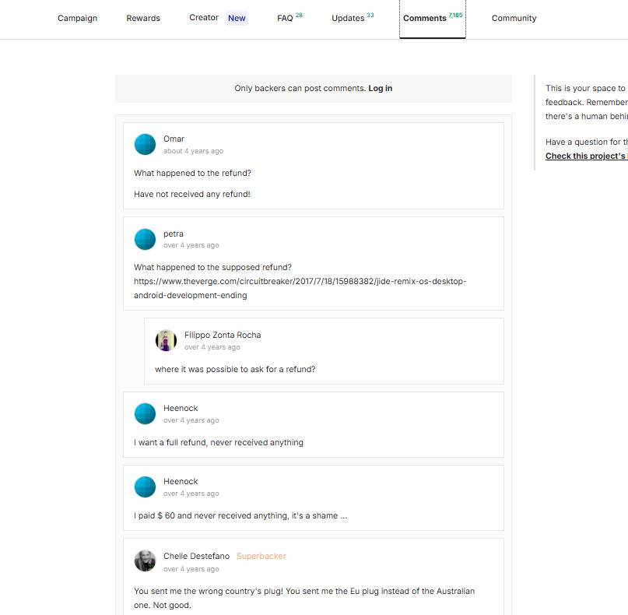The width and height of the screenshot is (628, 615).
Task: Select the Comments tab
Action: click(433, 18)
